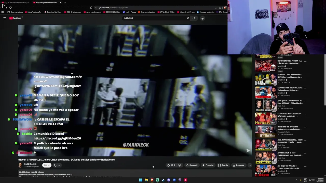Open options menu for 'chef del Bronx' video

point(305,127)
